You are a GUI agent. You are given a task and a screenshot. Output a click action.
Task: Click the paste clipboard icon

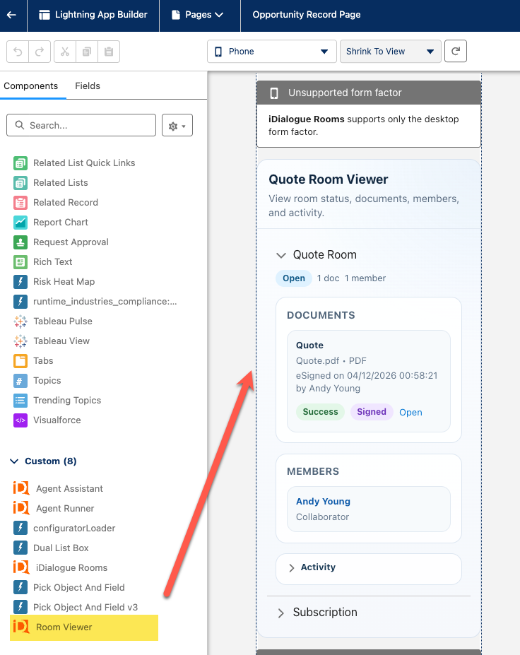109,52
